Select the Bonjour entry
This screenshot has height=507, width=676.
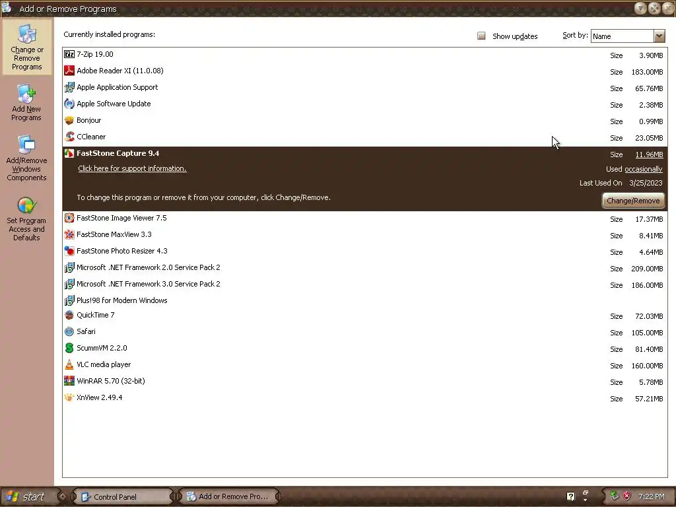(x=364, y=121)
